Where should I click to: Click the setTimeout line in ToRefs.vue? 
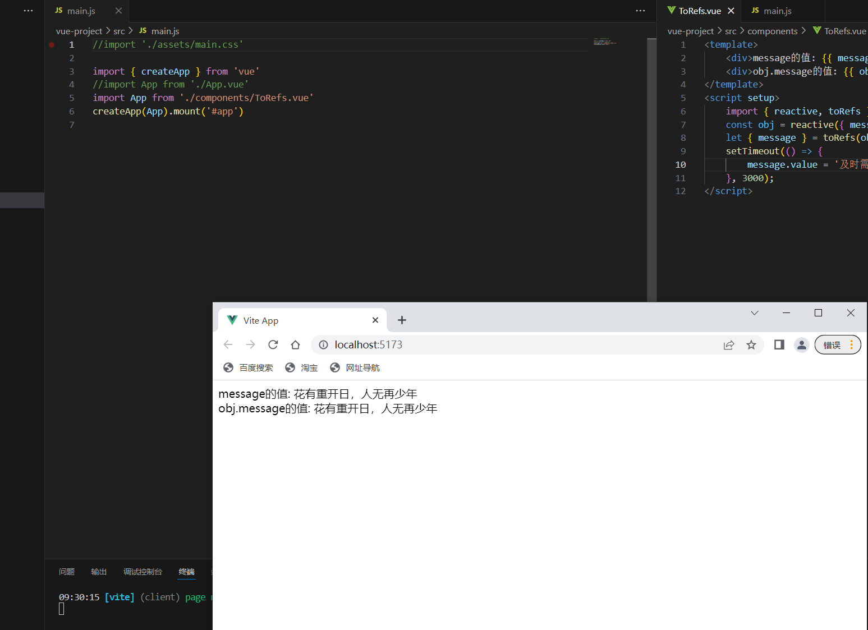(x=774, y=151)
